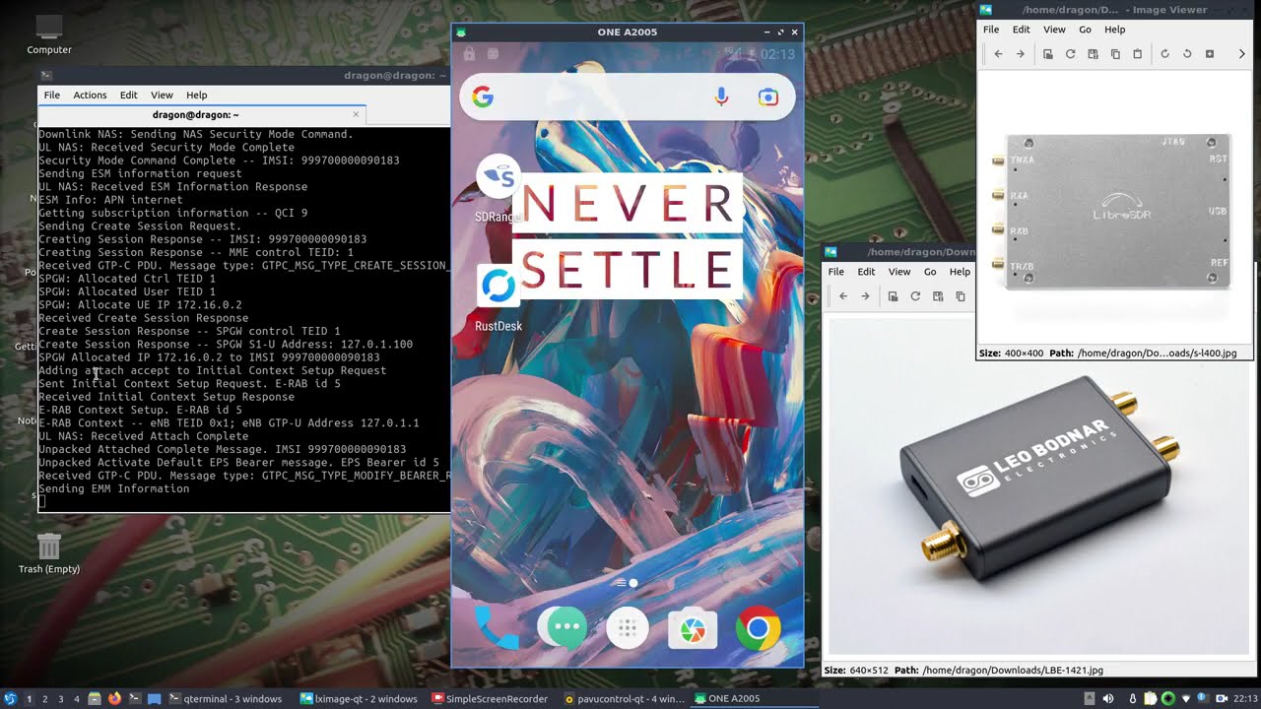
Task: Open the SDRangel app on phone screen
Action: tap(498, 187)
